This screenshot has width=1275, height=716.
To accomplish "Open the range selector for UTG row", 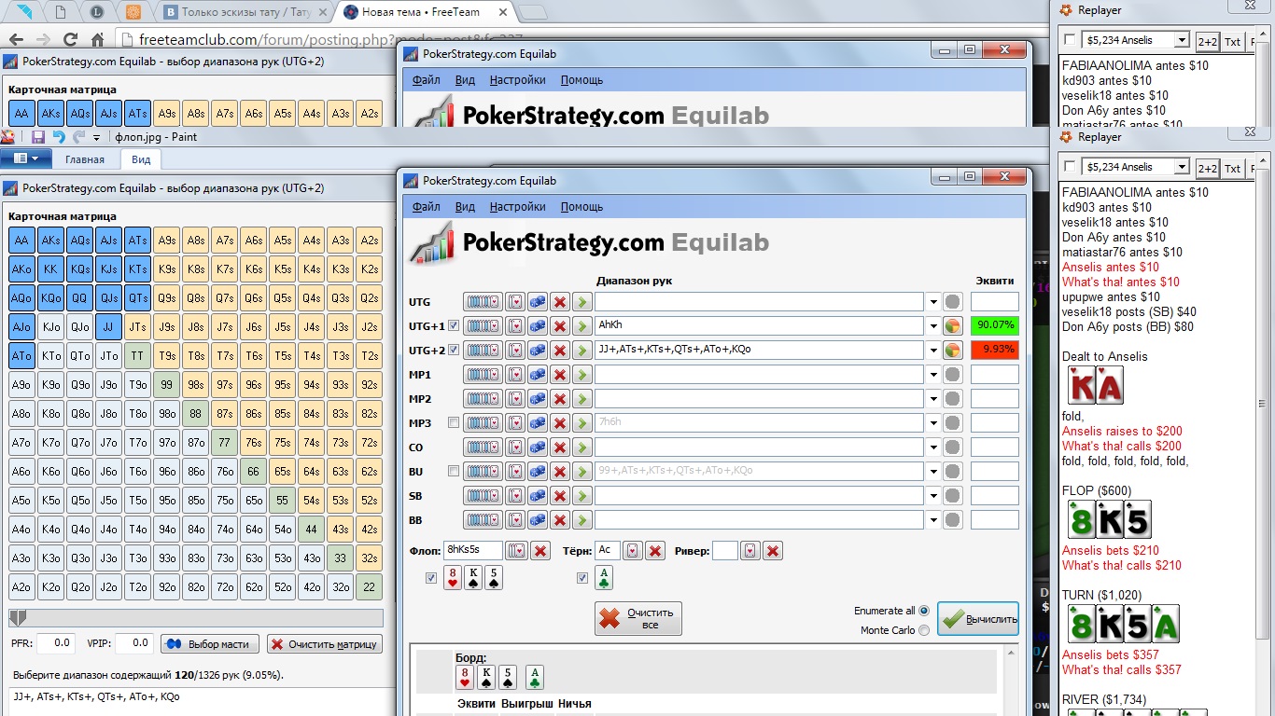I will [x=483, y=302].
